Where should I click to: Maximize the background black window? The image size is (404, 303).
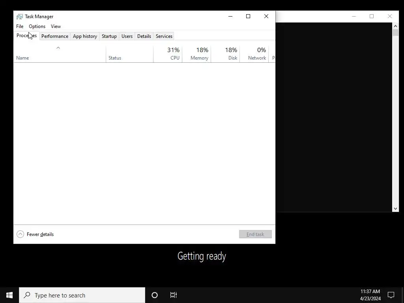[x=372, y=16]
